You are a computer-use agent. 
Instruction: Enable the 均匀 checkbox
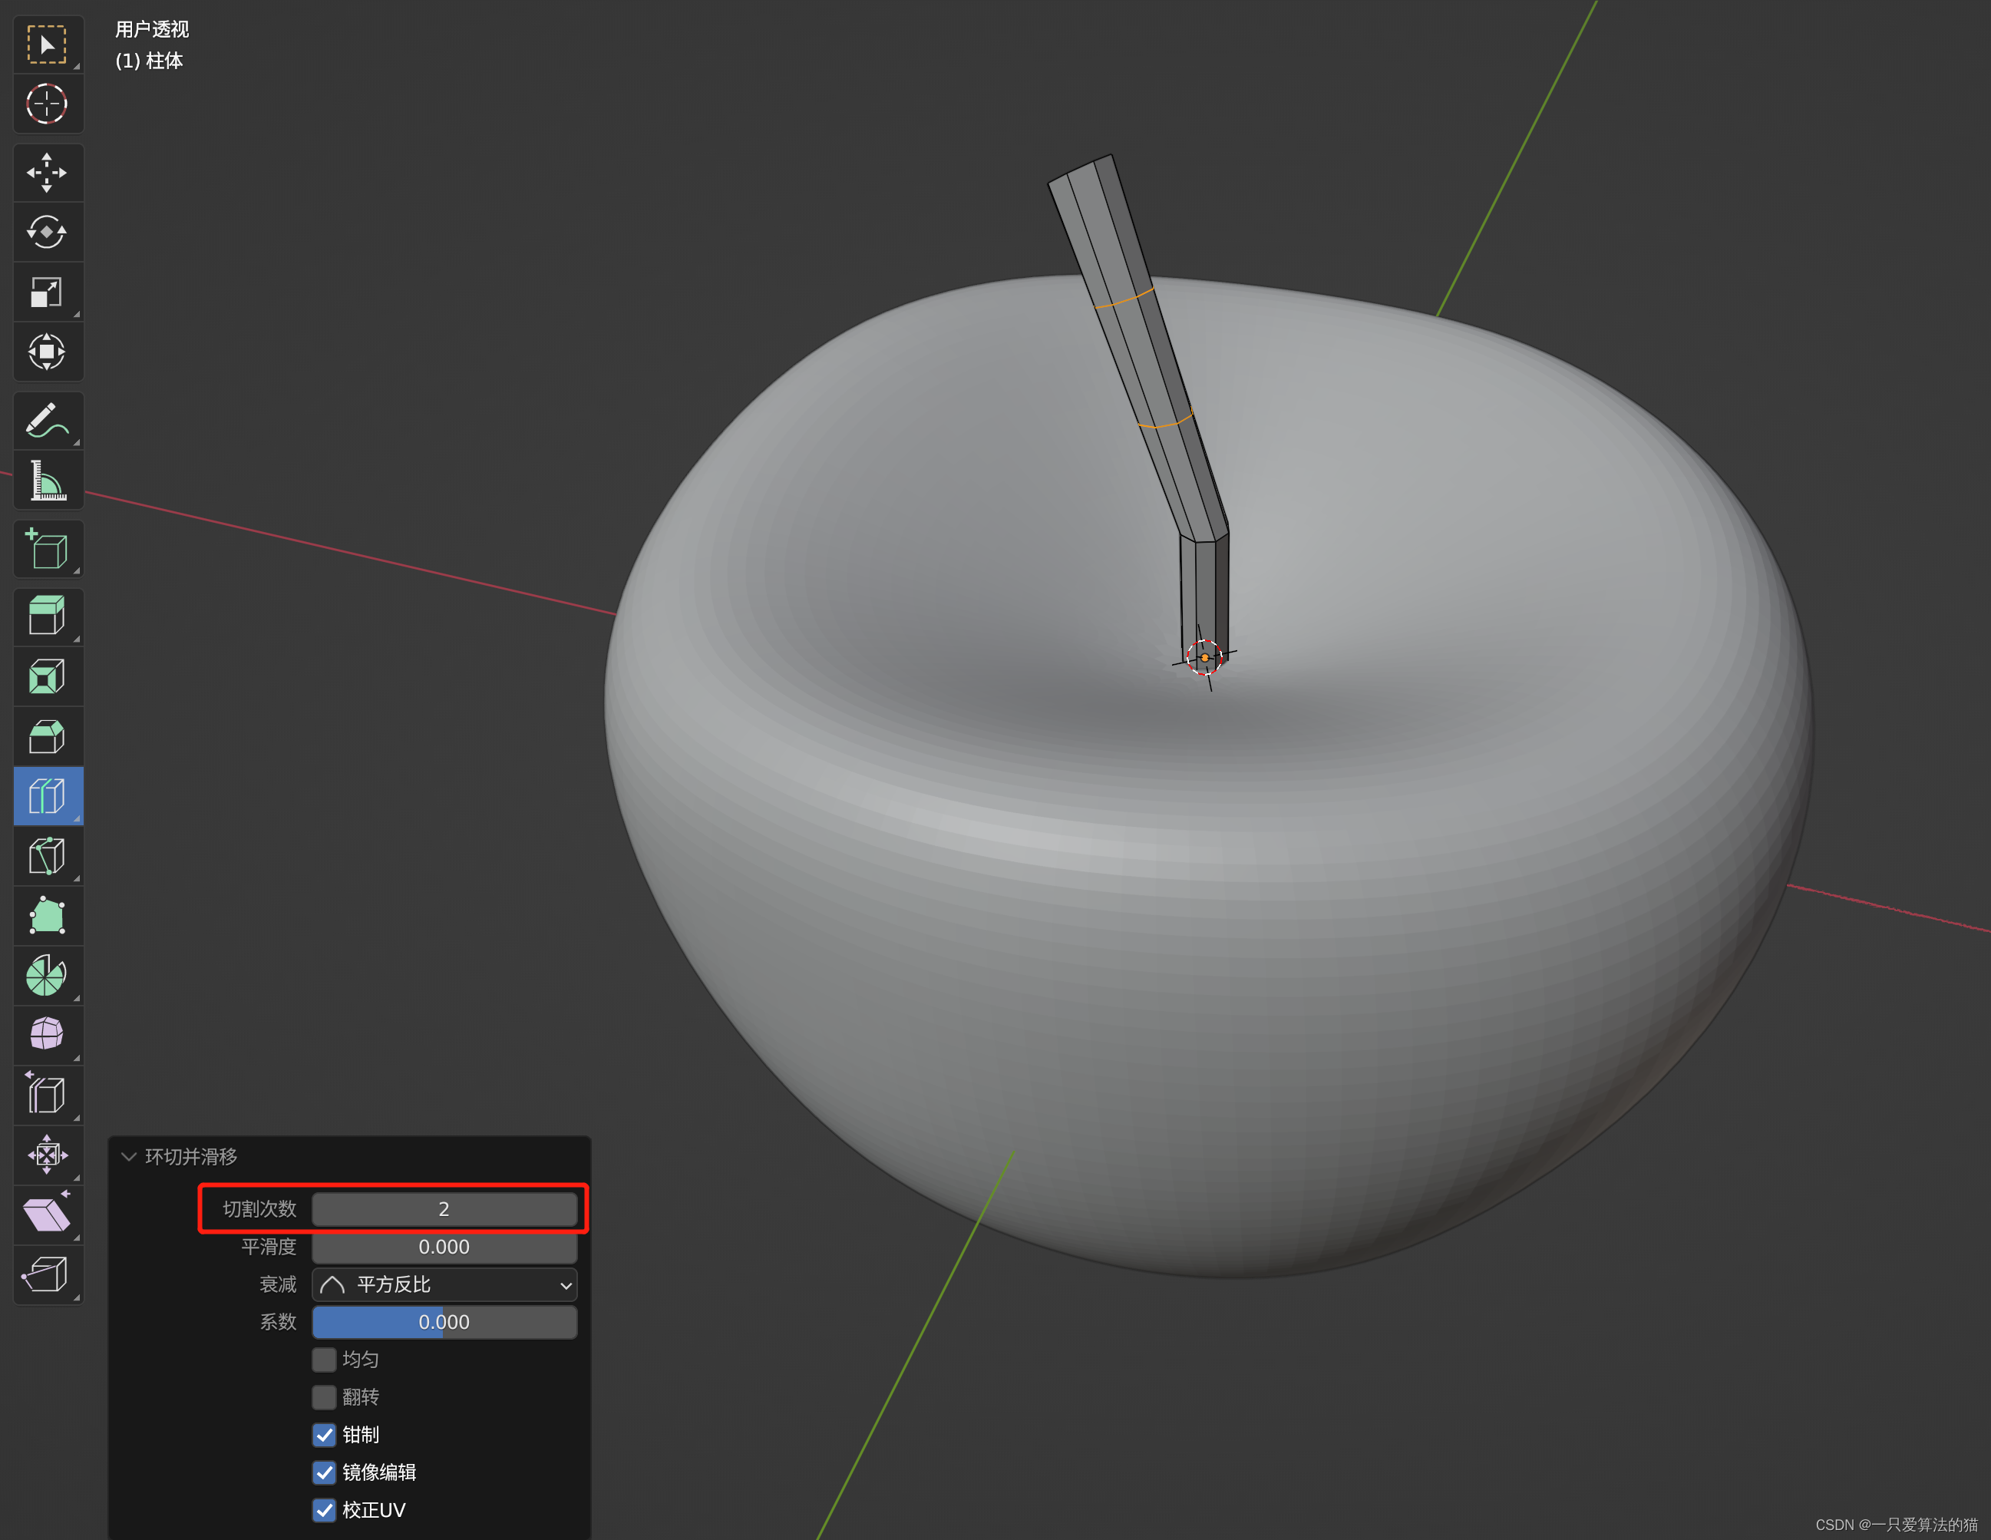(x=324, y=1360)
